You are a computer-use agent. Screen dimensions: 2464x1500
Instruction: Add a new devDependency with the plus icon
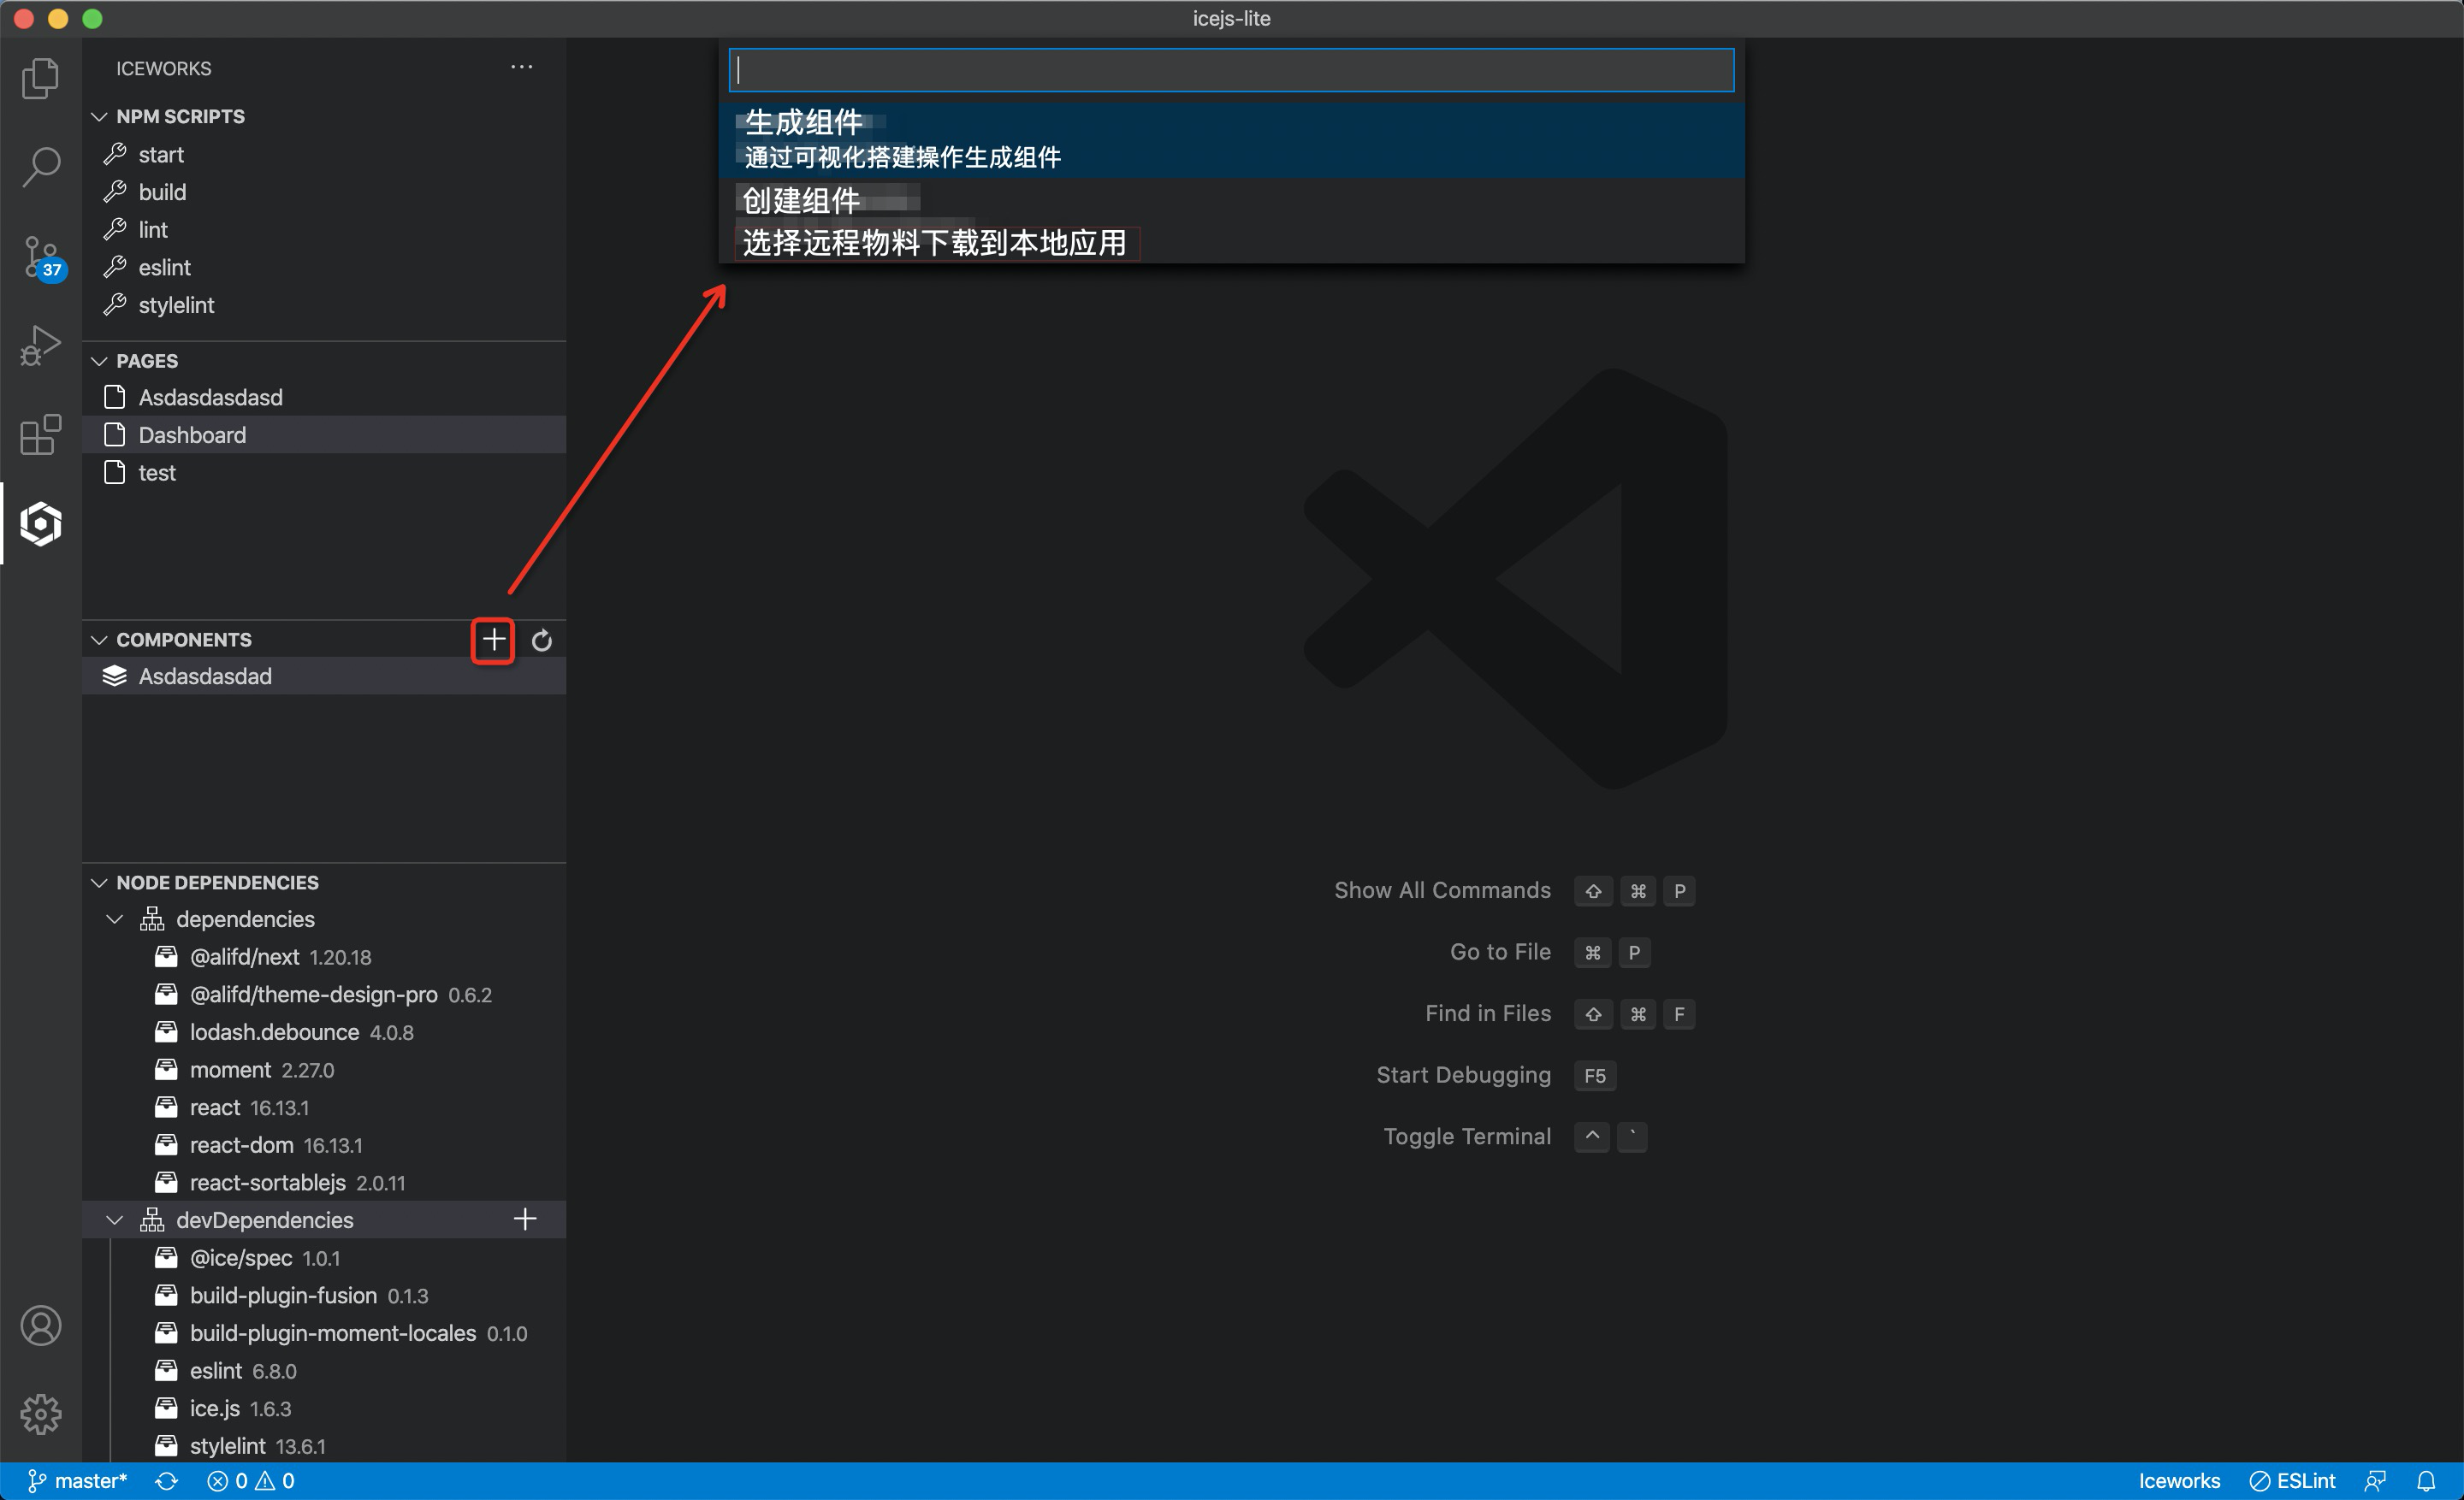(x=524, y=1219)
